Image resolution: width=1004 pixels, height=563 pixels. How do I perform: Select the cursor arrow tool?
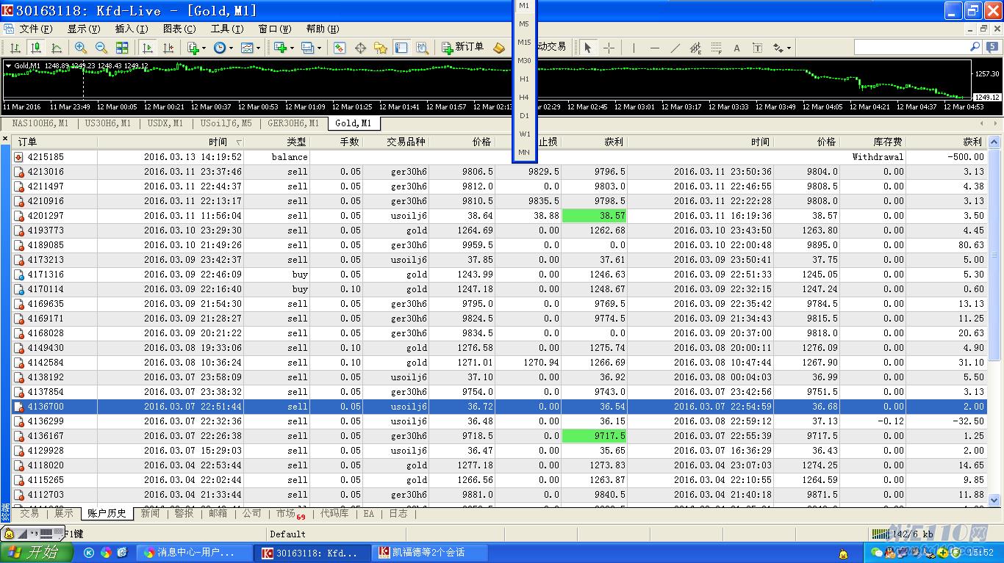point(587,48)
